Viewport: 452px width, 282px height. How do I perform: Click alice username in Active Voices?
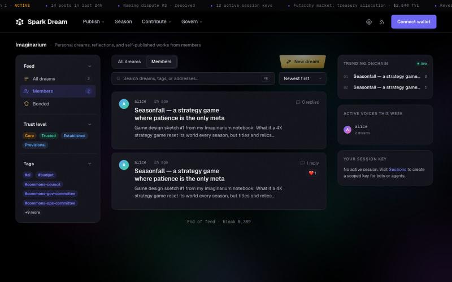tap(361, 126)
